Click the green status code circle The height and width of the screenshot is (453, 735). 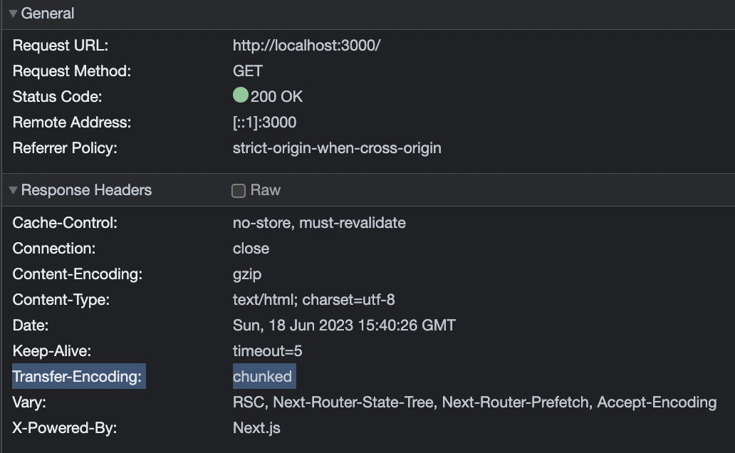tap(240, 95)
